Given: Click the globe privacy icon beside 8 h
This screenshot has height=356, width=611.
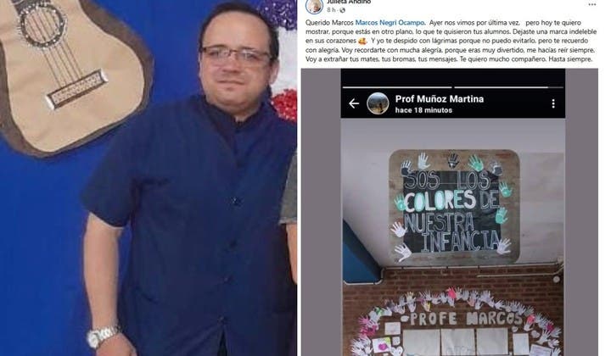Looking at the screenshot, I should 342,10.
